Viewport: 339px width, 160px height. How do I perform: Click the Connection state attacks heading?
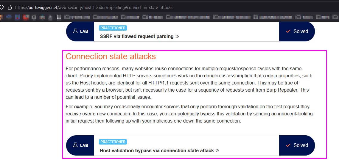[111, 56]
